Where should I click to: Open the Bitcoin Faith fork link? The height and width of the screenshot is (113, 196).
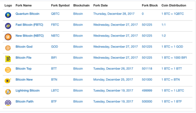click(24, 101)
